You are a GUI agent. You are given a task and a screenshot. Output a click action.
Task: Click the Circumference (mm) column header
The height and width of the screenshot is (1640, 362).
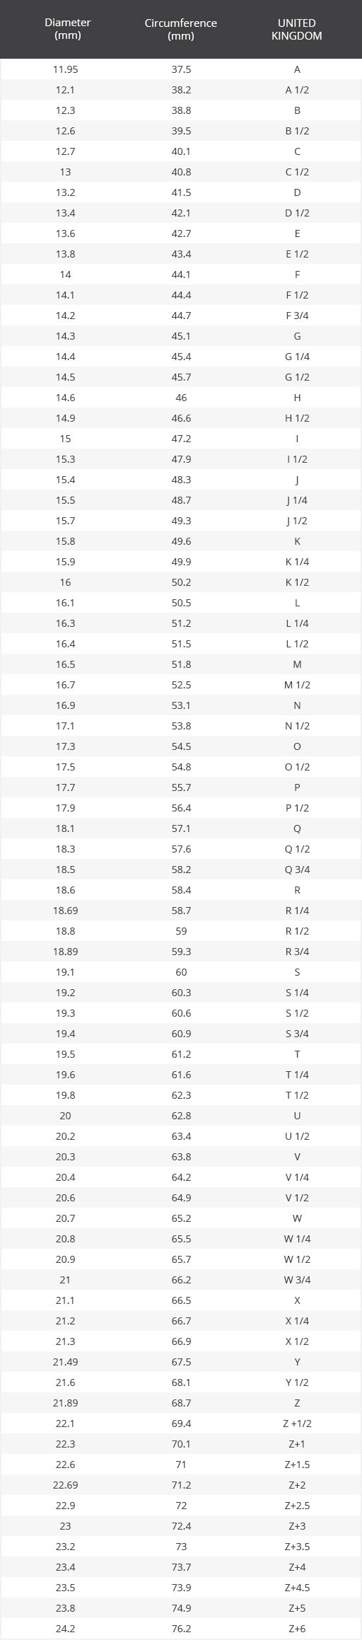point(181,29)
